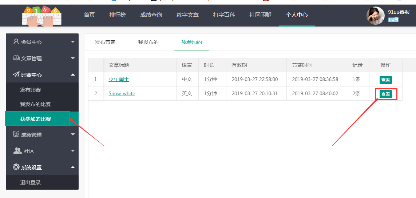This screenshot has width=416, height=198.
Task: Open the 少年闰土 article link
Action: [119, 79]
